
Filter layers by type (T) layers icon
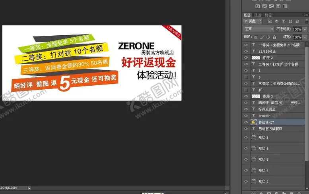(x=284, y=21)
